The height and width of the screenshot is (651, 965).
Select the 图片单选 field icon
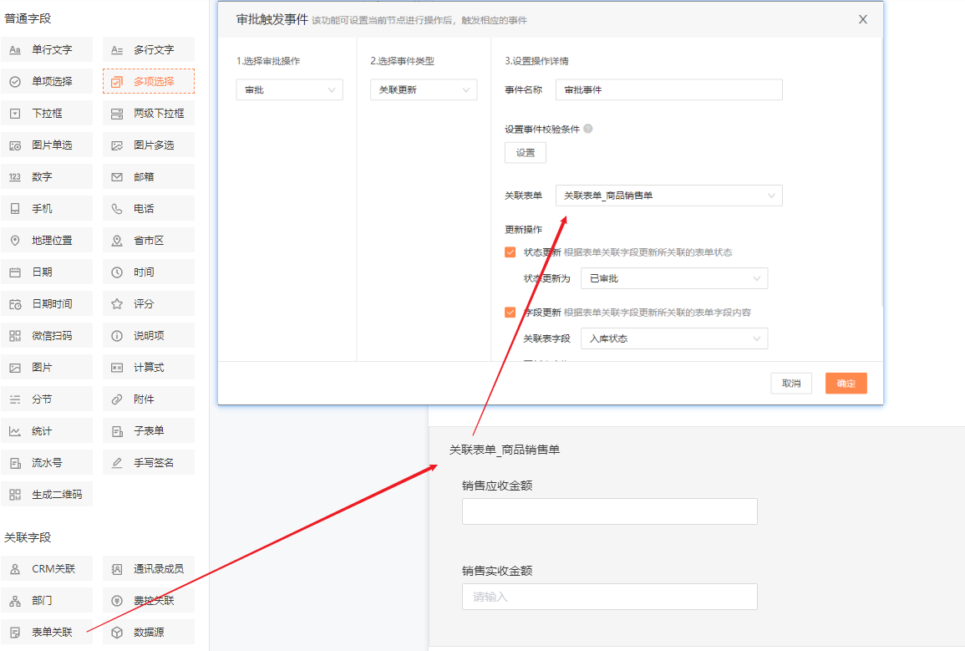tap(15, 146)
